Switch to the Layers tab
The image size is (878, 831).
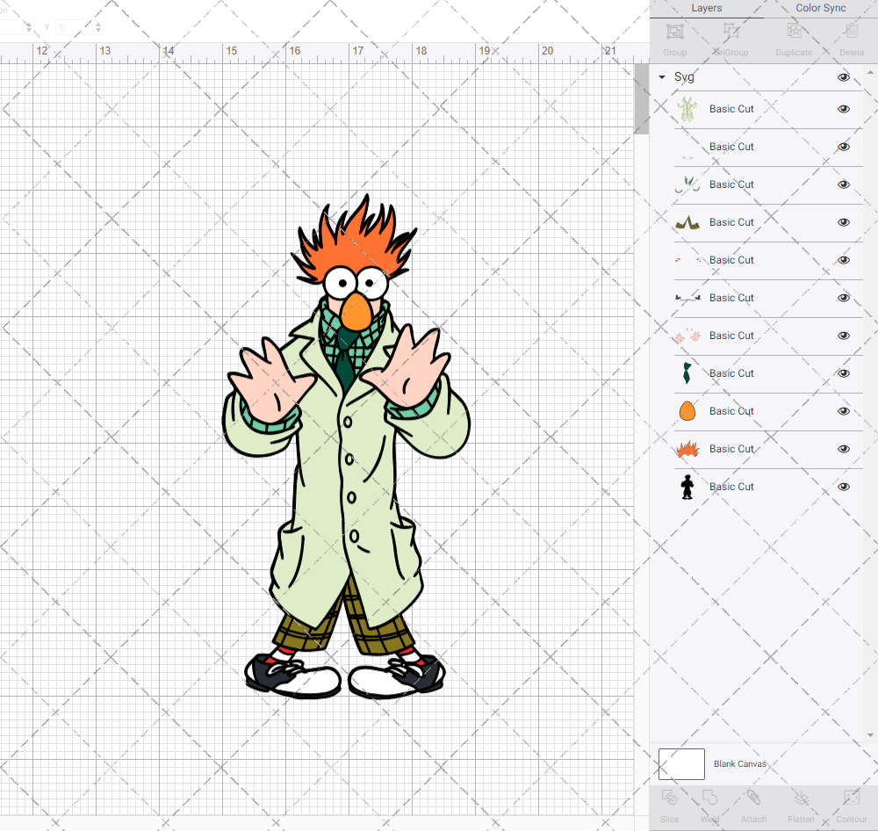pos(706,9)
